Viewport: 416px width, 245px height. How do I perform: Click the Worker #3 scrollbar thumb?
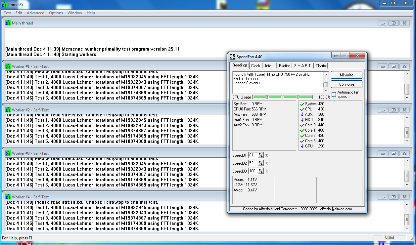(x=407, y=176)
